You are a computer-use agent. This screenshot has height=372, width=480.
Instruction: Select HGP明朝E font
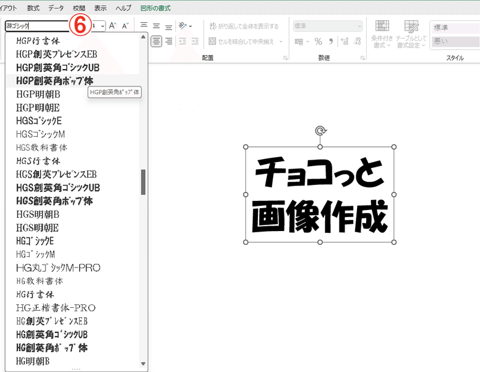point(72,108)
